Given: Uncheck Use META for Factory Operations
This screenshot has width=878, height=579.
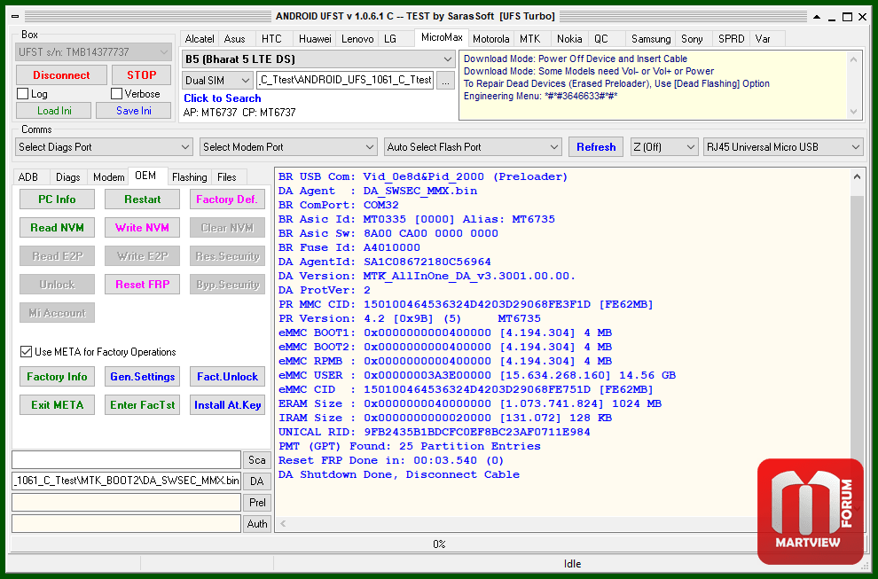Looking at the screenshot, I should [x=27, y=352].
